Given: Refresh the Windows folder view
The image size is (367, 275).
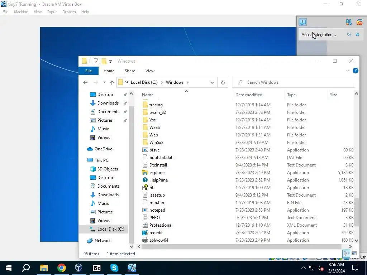Looking at the screenshot, I should click(223, 83).
